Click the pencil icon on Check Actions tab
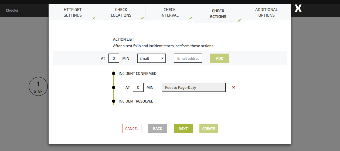Image resolution: width=340 pixels, height=151 pixels. (239, 20)
